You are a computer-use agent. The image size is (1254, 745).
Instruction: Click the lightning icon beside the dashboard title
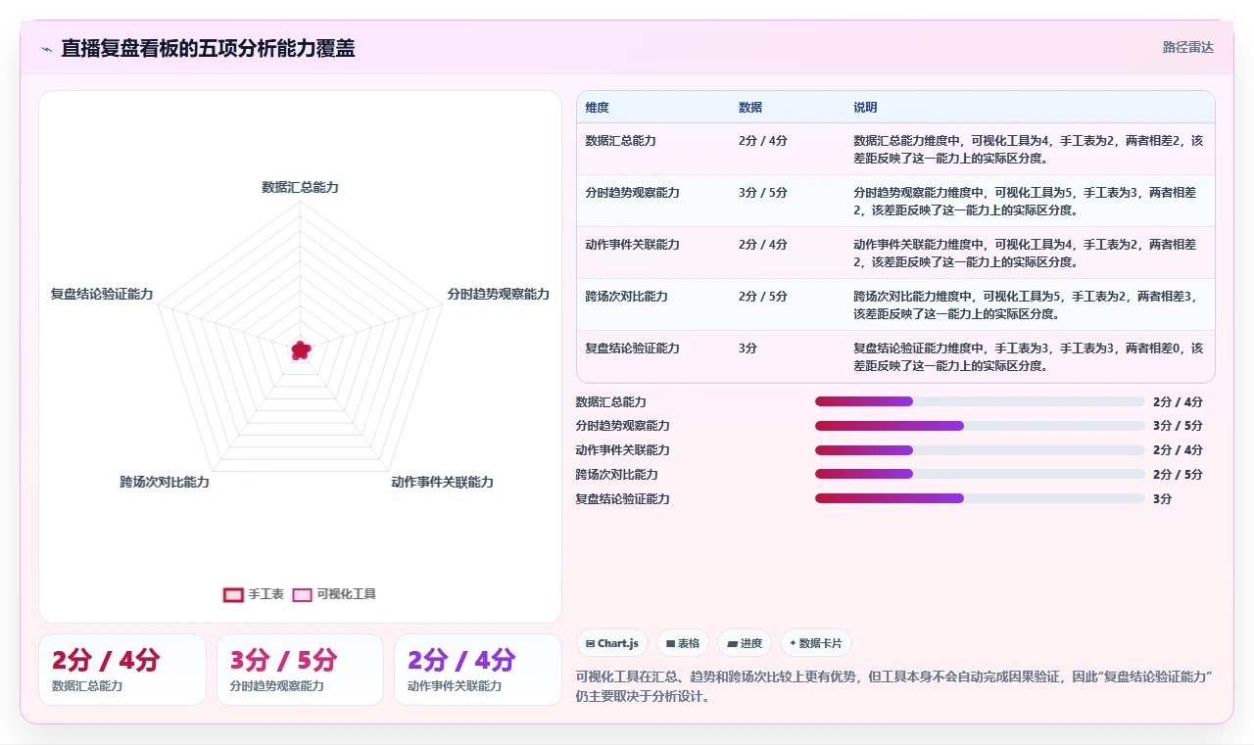tap(46, 49)
